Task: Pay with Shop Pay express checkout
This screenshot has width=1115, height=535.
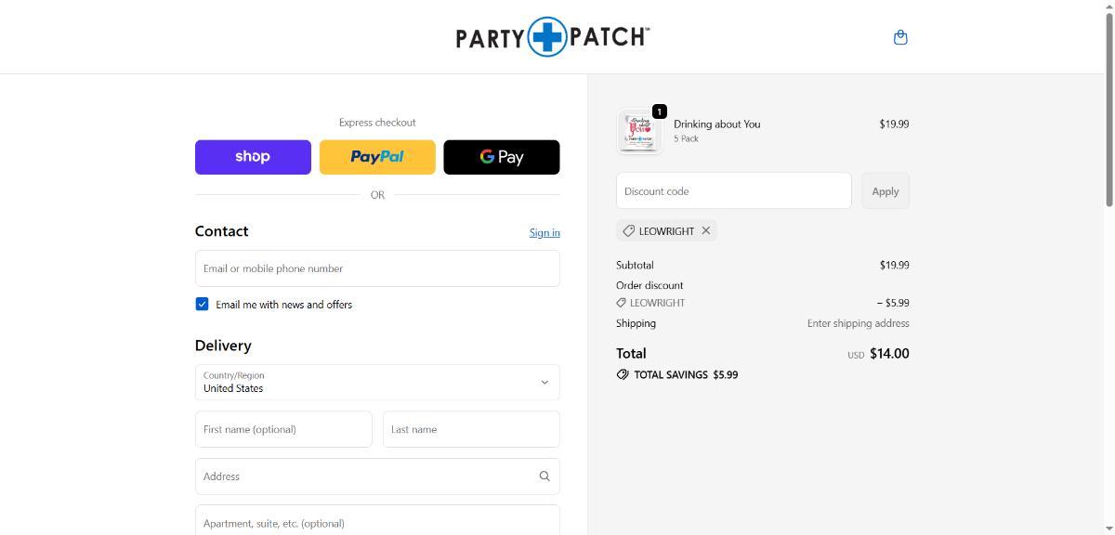Action: click(253, 157)
